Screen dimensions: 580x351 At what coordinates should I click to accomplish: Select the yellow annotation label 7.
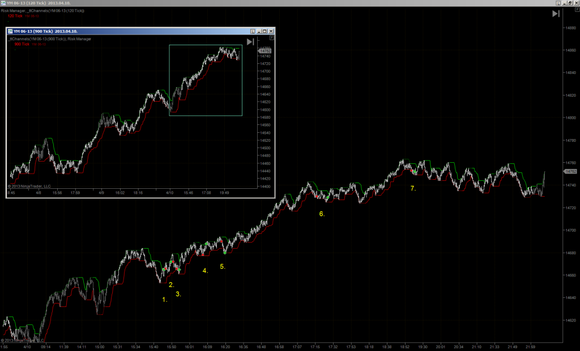(413, 189)
